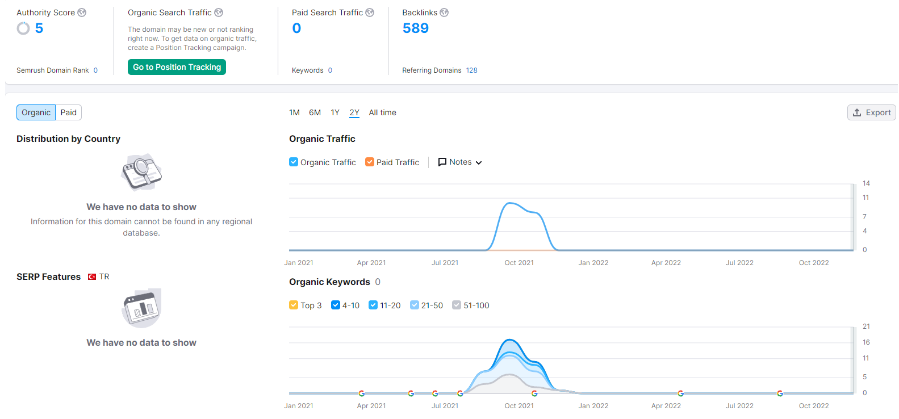Toggle the Paid Traffic checkbox
This screenshot has width=899, height=419.
coord(370,162)
